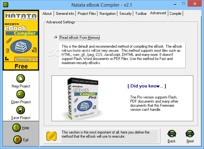Screen dimensions: 204x149
Task: Click the default method description text box
Action: coord(122,55)
